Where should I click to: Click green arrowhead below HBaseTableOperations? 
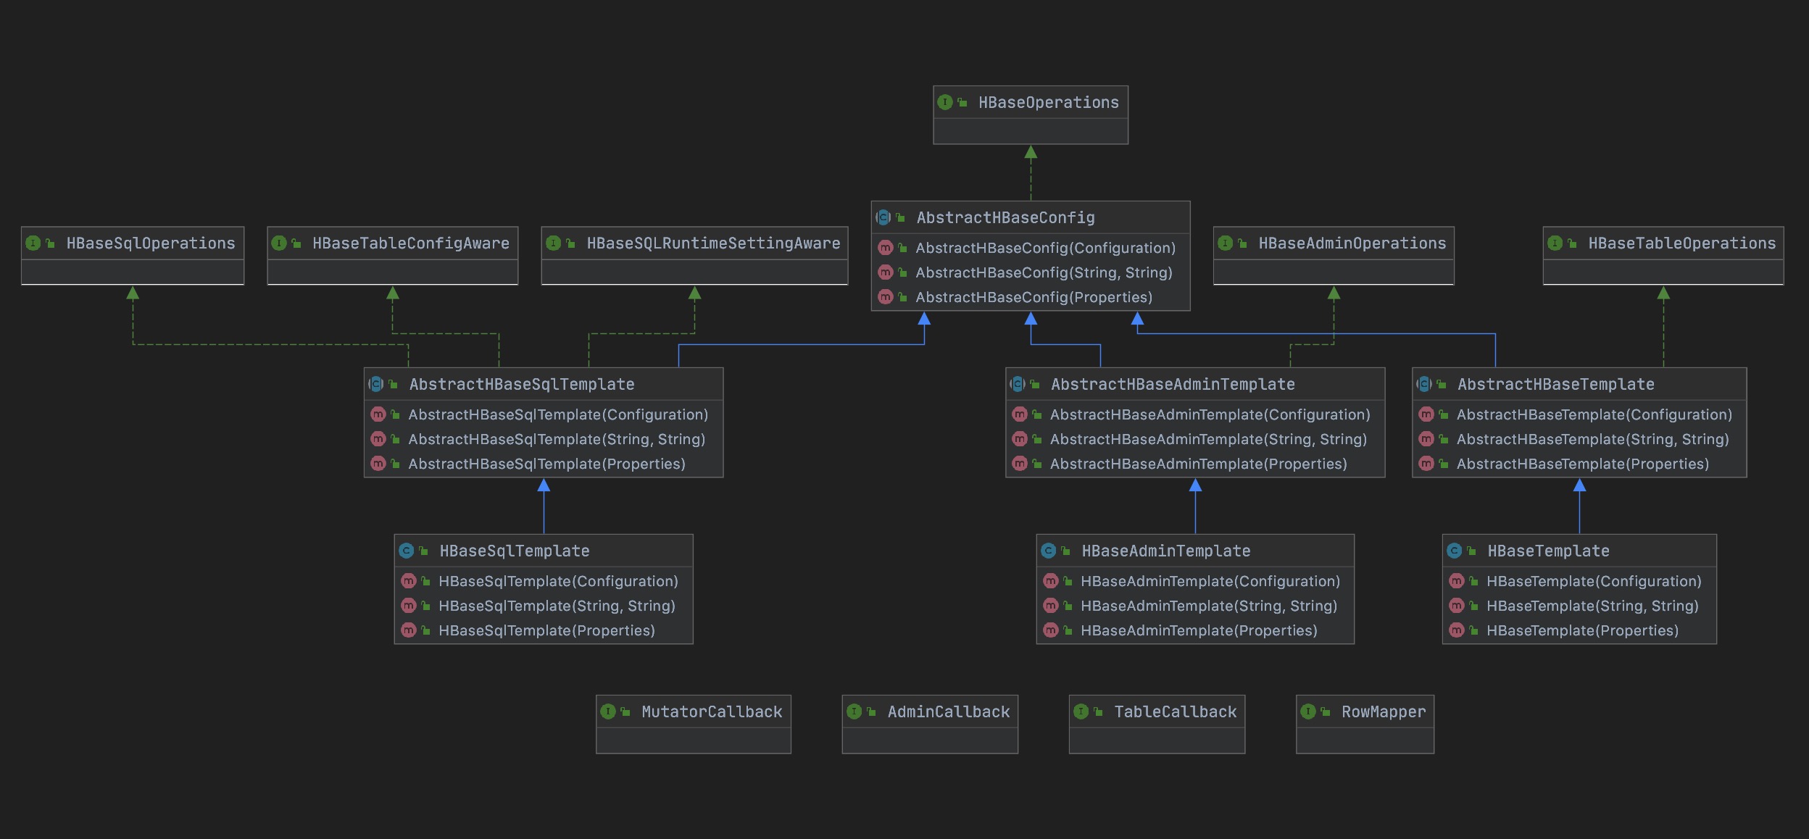[1663, 293]
